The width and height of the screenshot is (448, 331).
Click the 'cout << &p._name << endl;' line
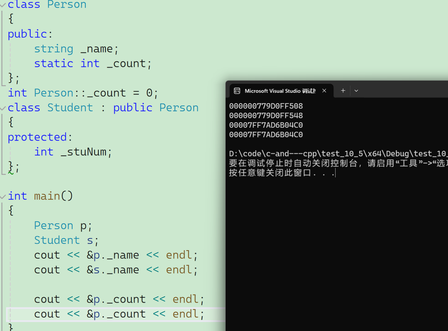click(116, 255)
